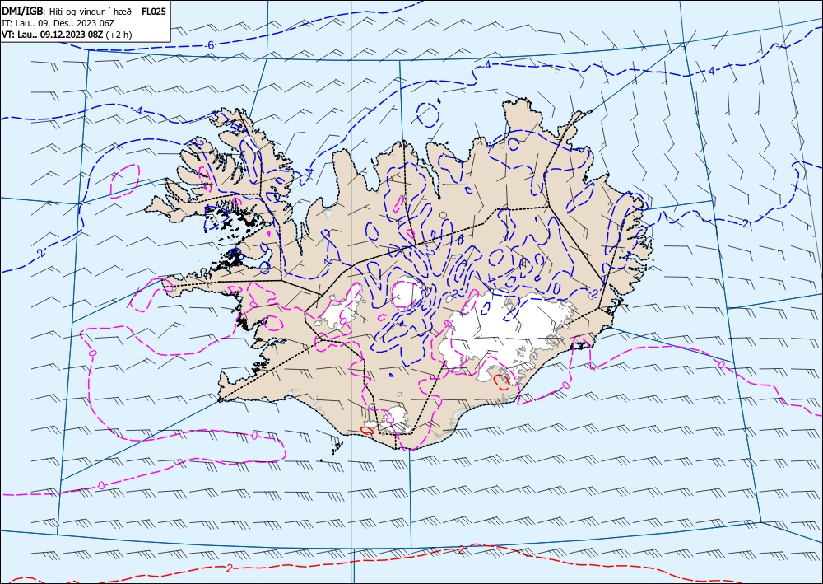Viewport: 823px width, 584px height.
Task: Select the 'VT: Lau.. 09.12.2023 08Z (+2 h)' line
Action: point(67,35)
